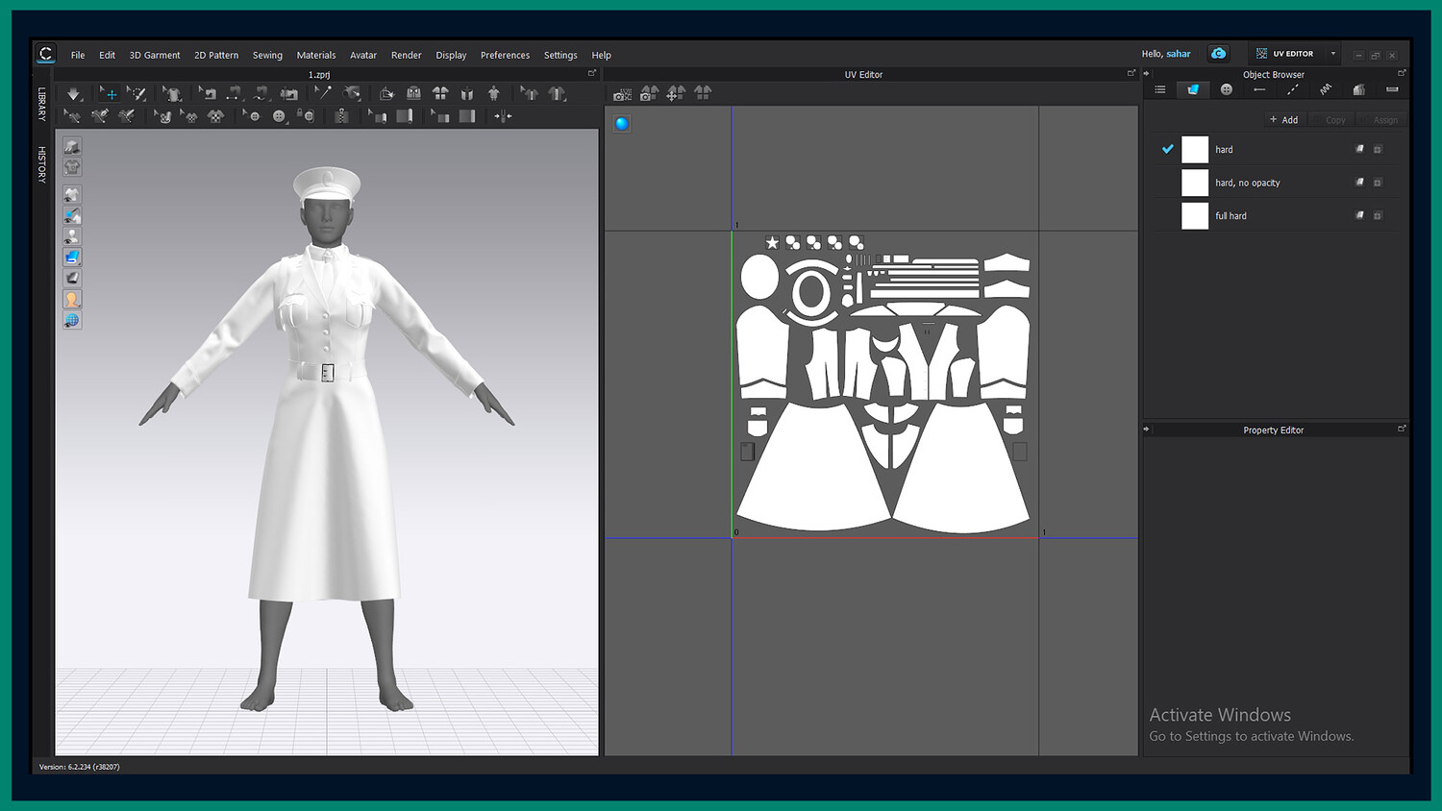Select the Button tool icon
The width and height of the screenshot is (1442, 811).
(x=278, y=116)
